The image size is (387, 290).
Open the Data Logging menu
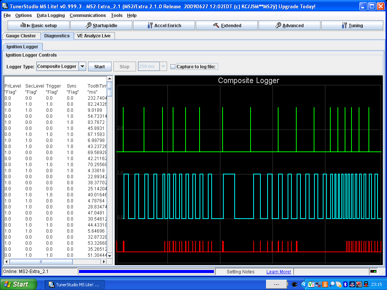(x=51, y=15)
